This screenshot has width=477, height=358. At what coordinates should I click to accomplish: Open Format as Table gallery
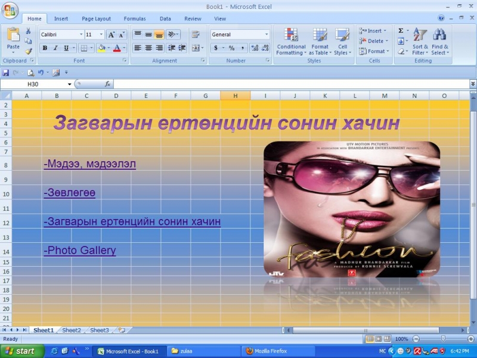tap(320, 42)
